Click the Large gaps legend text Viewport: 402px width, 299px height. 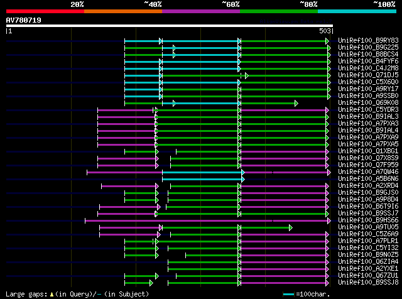(77, 294)
